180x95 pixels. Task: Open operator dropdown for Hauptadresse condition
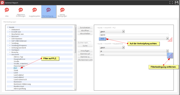123,47
